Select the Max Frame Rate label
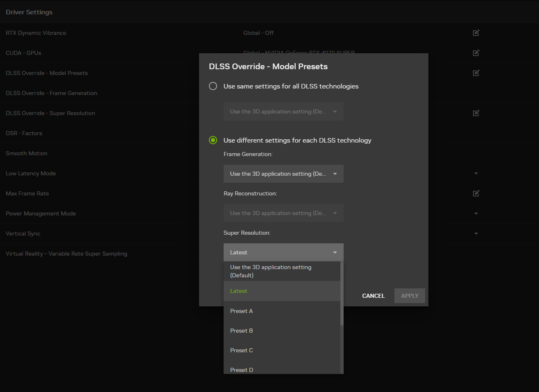The image size is (539, 392). pyautogui.click(x=27, y=193)
